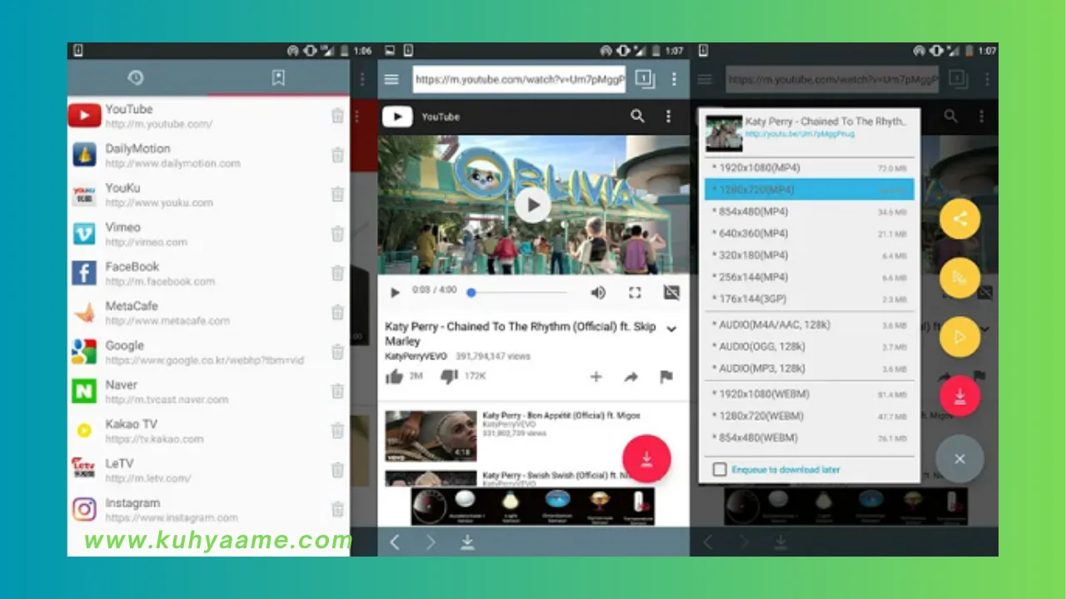This screenshot has width=1066, height=599.
Task: Play the Katy Perry video overlay button
Action: [533, 205]
